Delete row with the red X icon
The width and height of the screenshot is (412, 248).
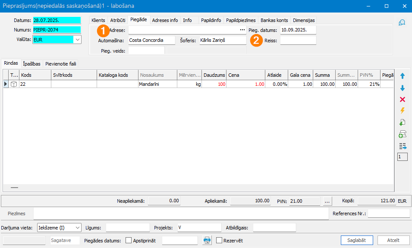[x=402, y=99]
